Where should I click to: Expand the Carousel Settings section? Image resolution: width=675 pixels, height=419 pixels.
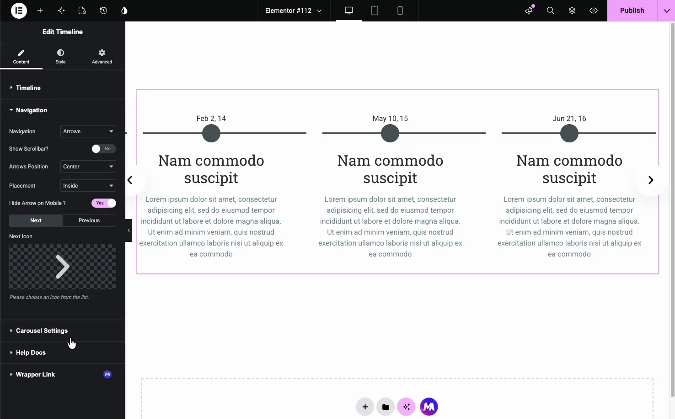coord(63,330)
